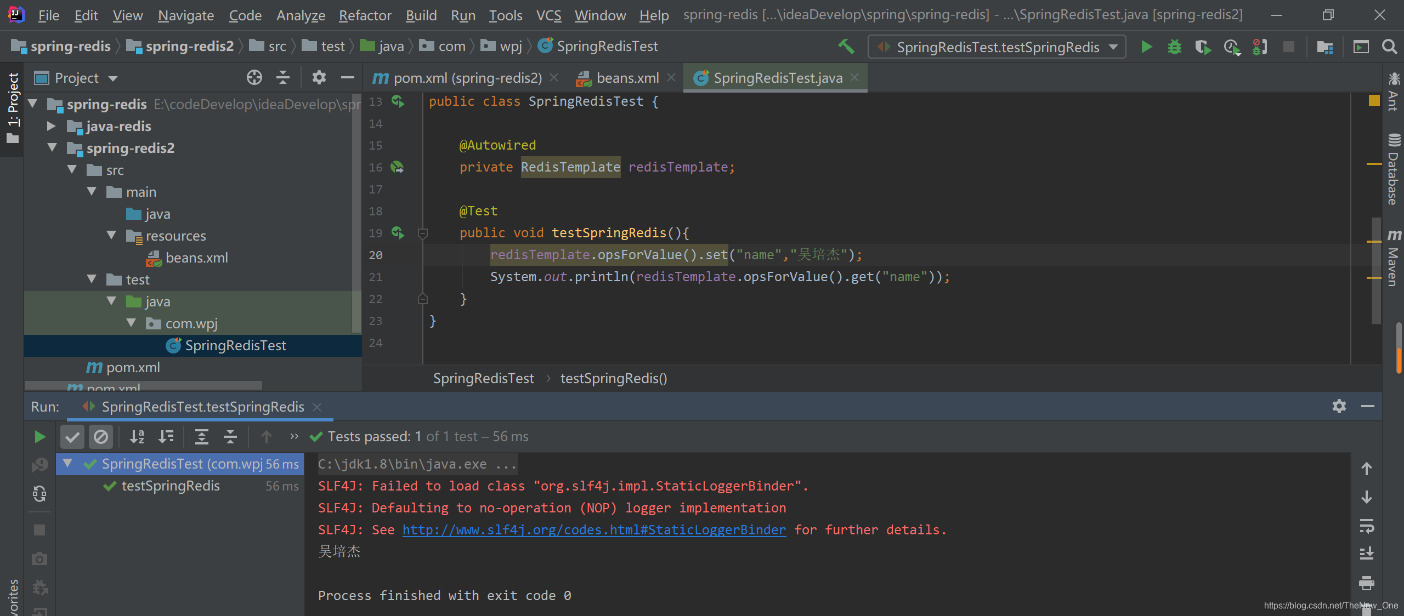Fold testSpringRedis method at line 19
Viewport: 1404px width, 616px height.
[423, 233]
